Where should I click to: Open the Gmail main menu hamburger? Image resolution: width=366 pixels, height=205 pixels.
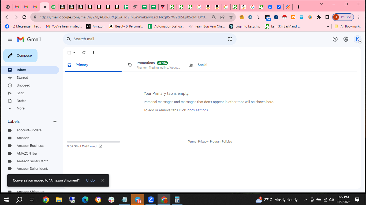tap(10, 39)
